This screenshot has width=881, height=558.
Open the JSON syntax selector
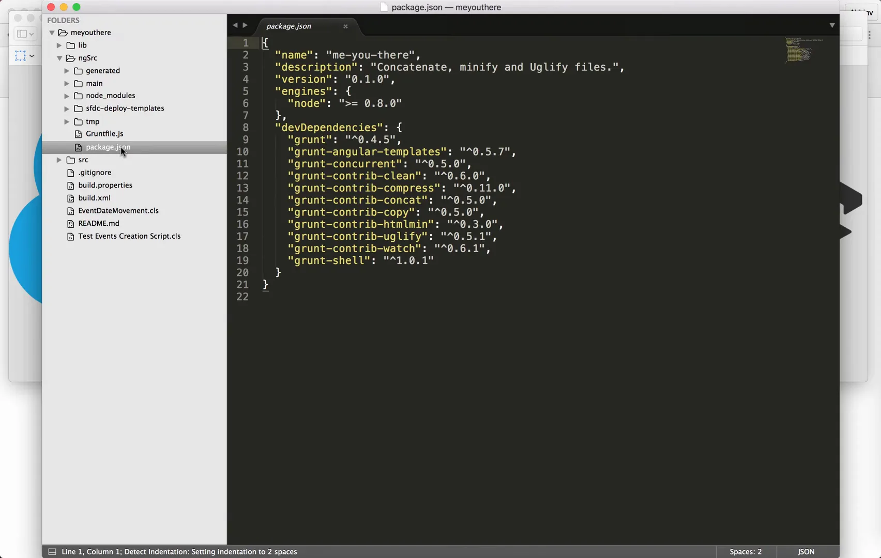click(806, 551)
